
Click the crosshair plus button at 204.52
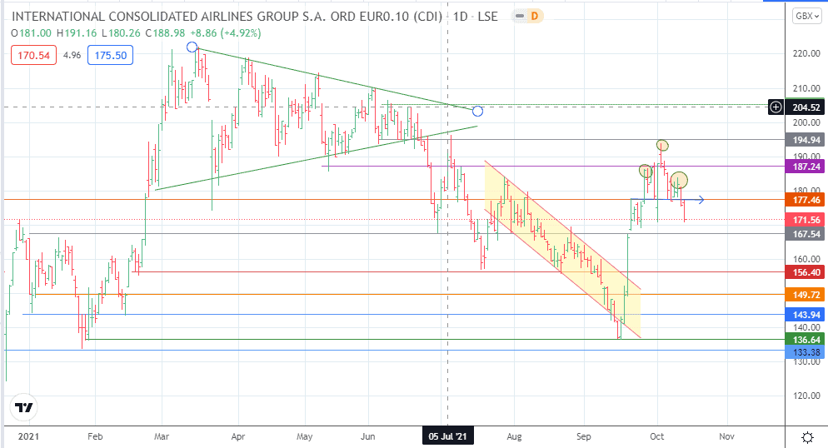[x=776, y=107]
